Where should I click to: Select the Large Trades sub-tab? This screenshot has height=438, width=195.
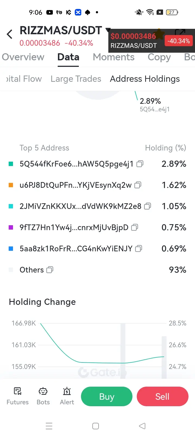[x=76, y=79]
